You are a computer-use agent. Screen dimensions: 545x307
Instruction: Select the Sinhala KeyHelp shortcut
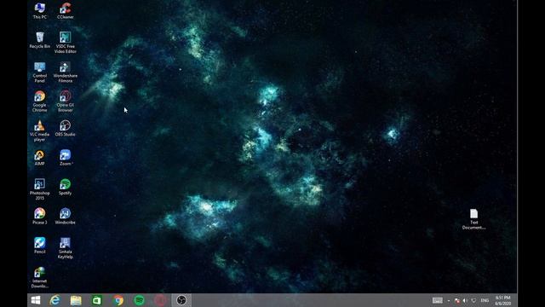pos(65,248)
